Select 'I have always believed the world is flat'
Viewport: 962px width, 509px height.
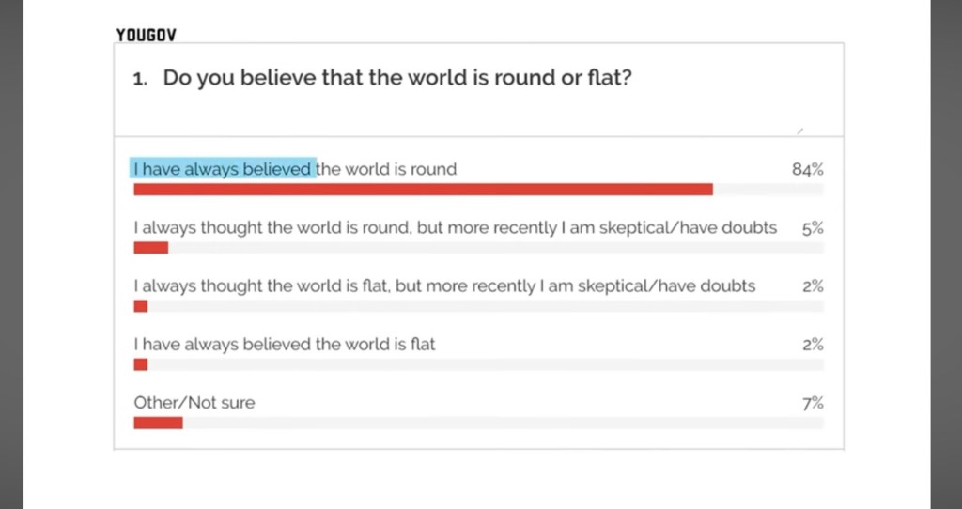click(x=285, y=345)
